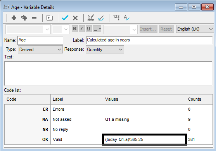Toggle italic formatting
Screen dimensions: 216x151
click(x=82, y=29)
